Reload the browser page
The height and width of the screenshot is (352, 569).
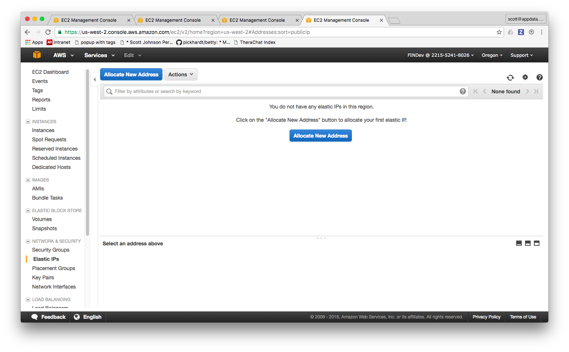[x=48, y=32]
